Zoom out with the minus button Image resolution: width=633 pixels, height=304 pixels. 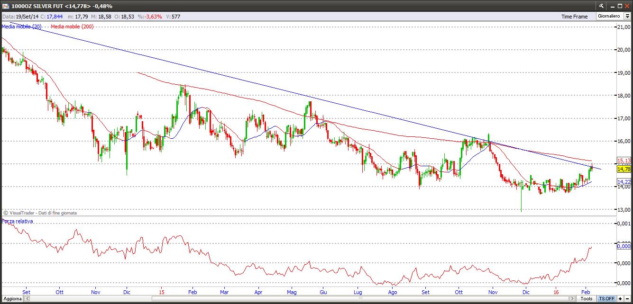(x=627, y=299)
